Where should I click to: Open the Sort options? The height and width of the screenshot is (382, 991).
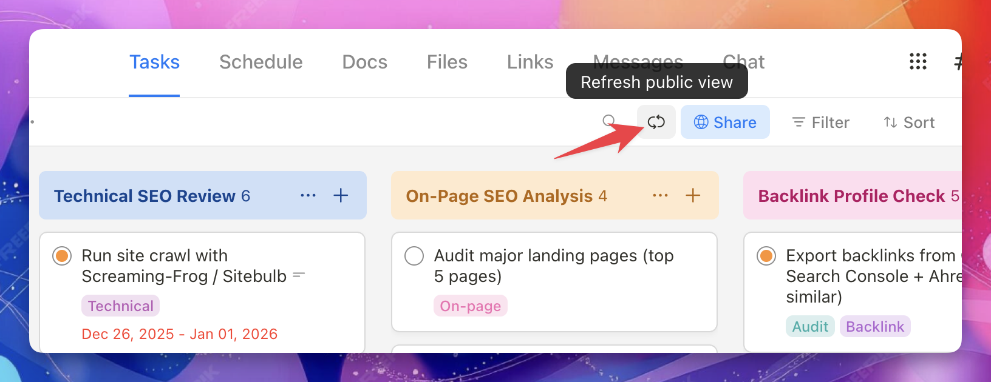tap(909, 122)
